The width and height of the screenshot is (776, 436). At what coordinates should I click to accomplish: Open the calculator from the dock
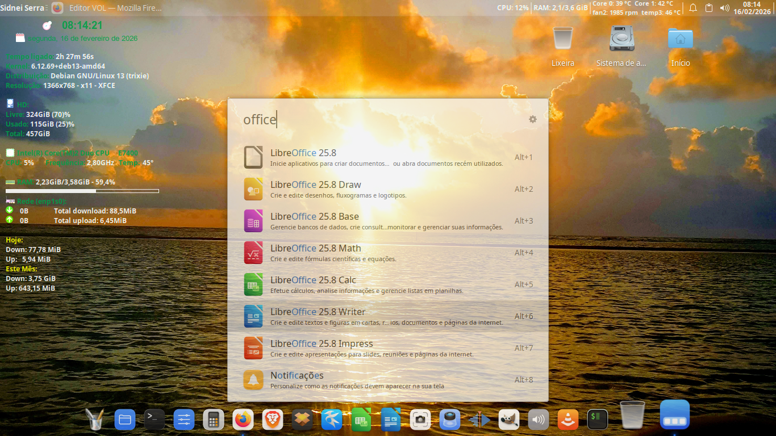214,420
